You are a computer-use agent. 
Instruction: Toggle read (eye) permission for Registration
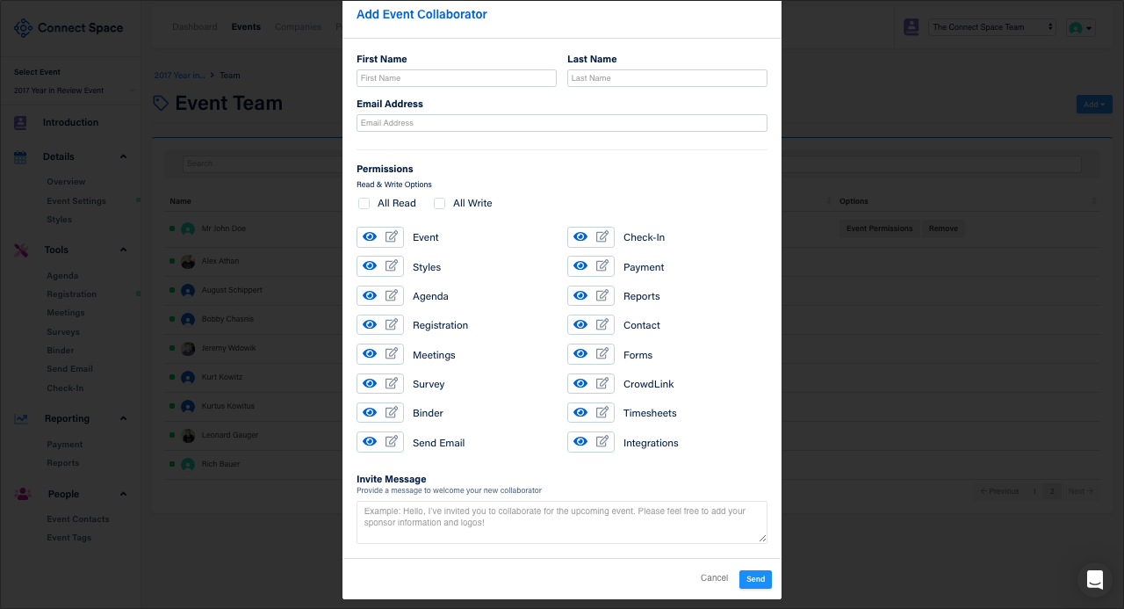370,325
